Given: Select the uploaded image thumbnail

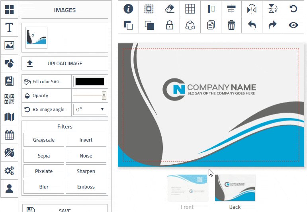Looking at the screenshot, I should click(37, 38).
